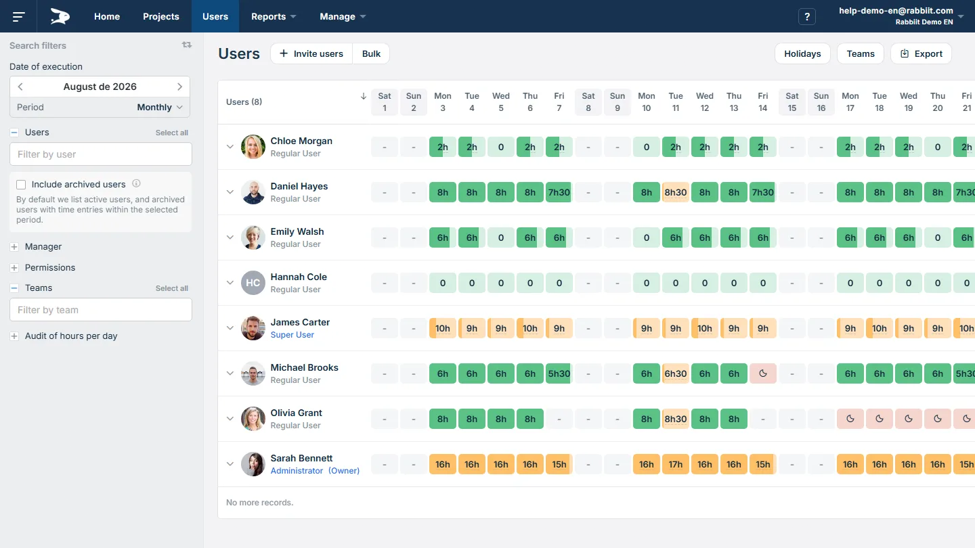975x548 pixels.
Task: Enable Include archived users checkbox
Action: 21,184
